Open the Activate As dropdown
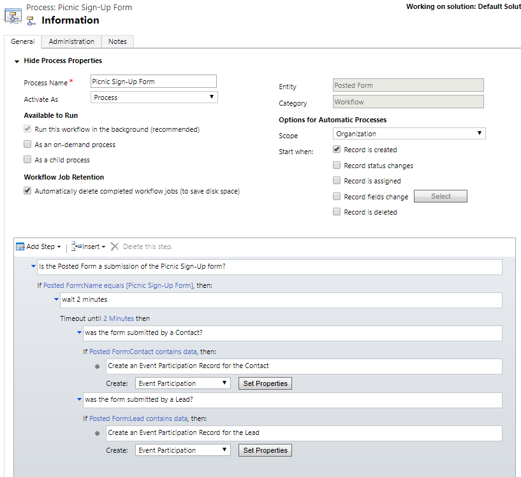The image size is (521, 477). click(x=154, y=97)
